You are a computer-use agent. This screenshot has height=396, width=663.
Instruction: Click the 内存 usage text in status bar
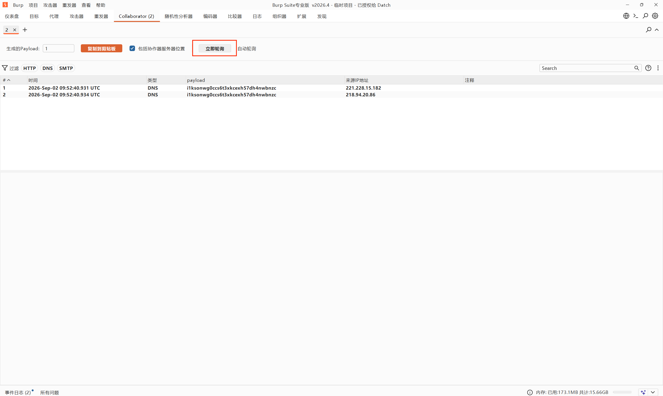click(572, 392)
